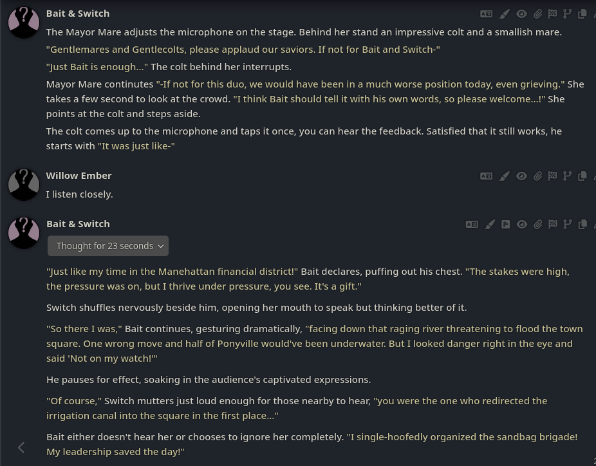Toggle eye icon on last Bait & Switch message
Screen dimensions: 596x466
(x=521, y=224)
